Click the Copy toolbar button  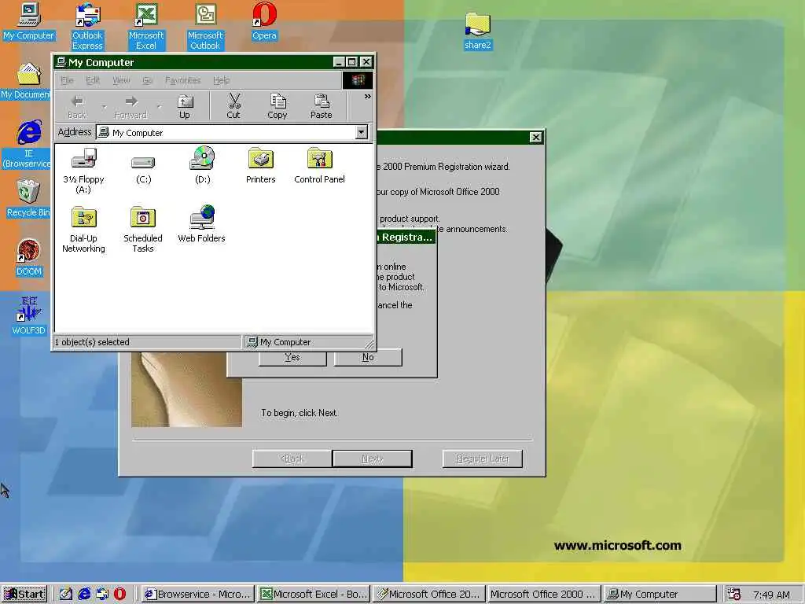(x=278, y=106)
